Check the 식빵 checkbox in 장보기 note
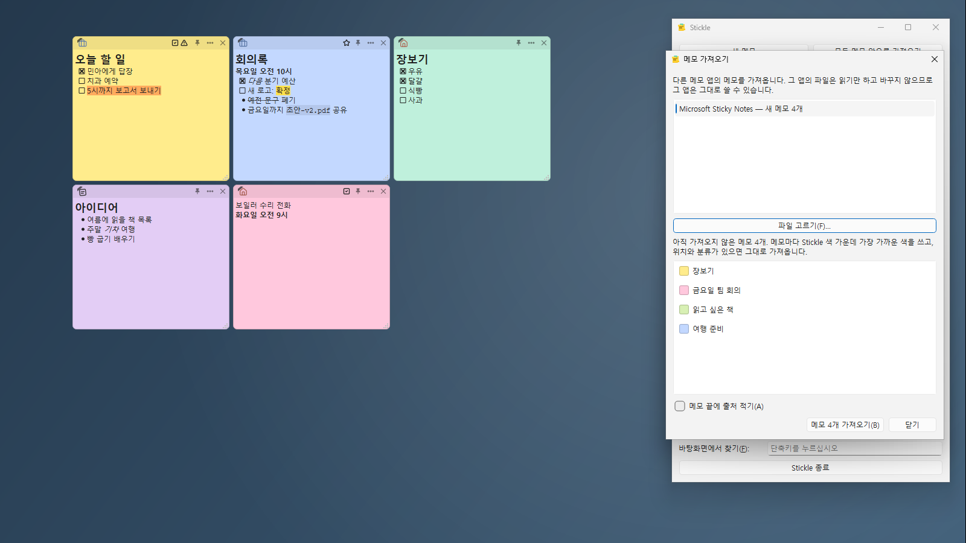 coord(403,91)
